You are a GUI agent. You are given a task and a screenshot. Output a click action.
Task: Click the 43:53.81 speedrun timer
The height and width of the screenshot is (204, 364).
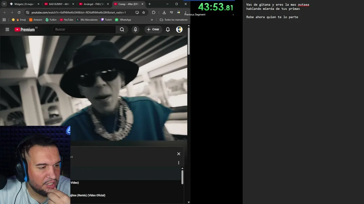tap(216, 7)
